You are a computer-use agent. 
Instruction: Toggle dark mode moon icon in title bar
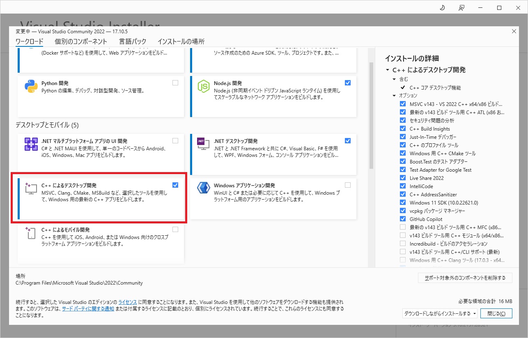coord(442,7)
